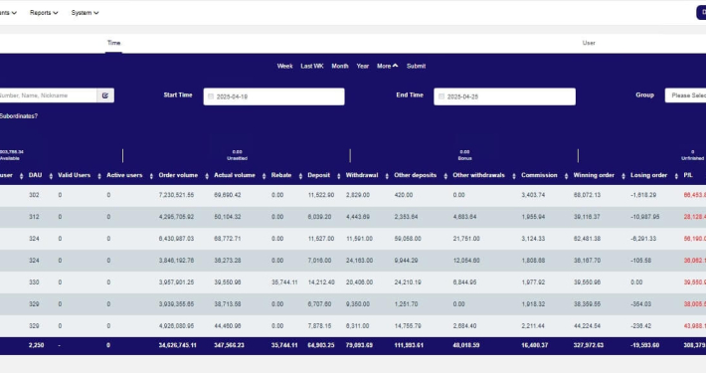Screen dimensions: 706x373
Task: Click losing order value -6,291.33
Action: [x=644, y=239]
